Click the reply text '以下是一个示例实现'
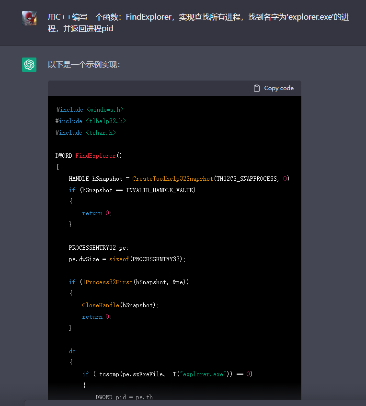 (x=84, y=65)
